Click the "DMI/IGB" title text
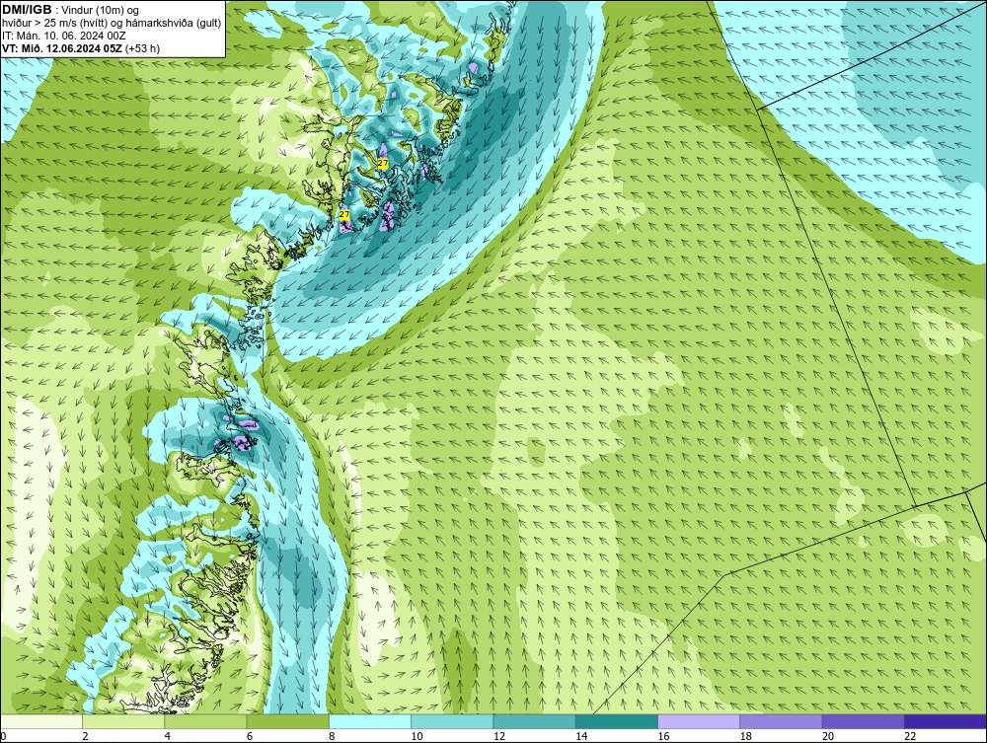 (x=27, y=10)
